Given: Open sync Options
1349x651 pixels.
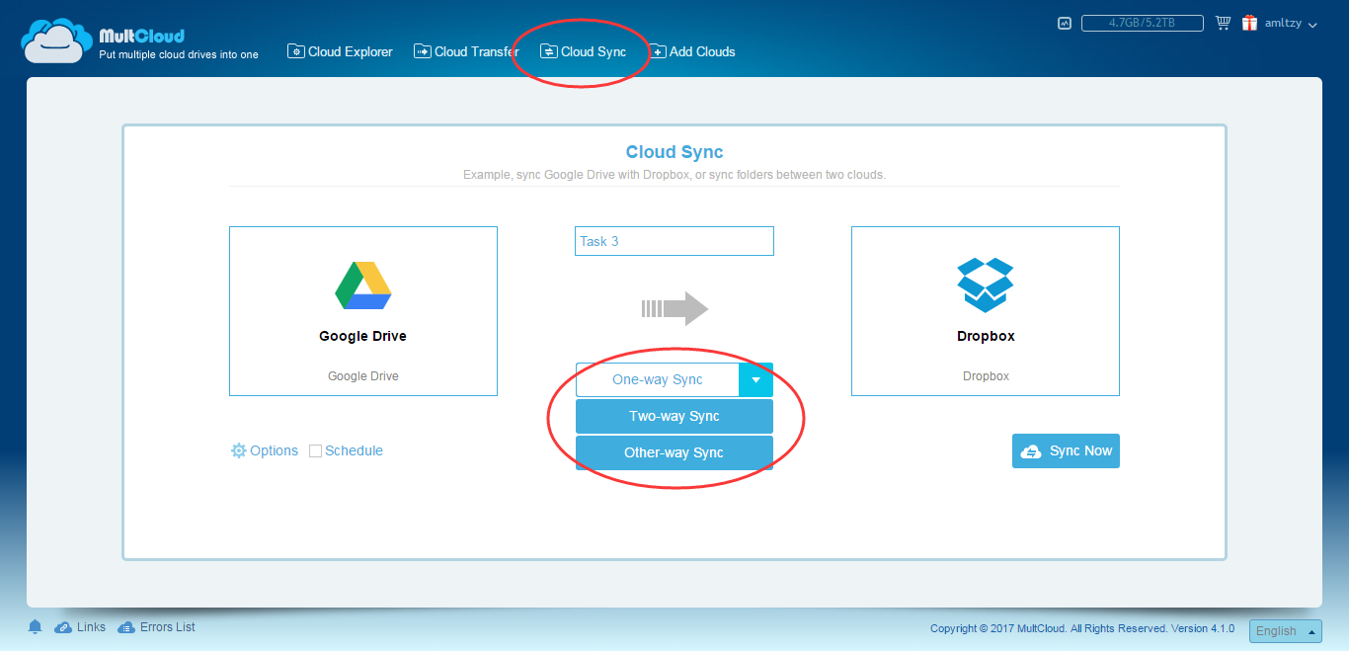Looking at the screenshot, I should point(265,450).
